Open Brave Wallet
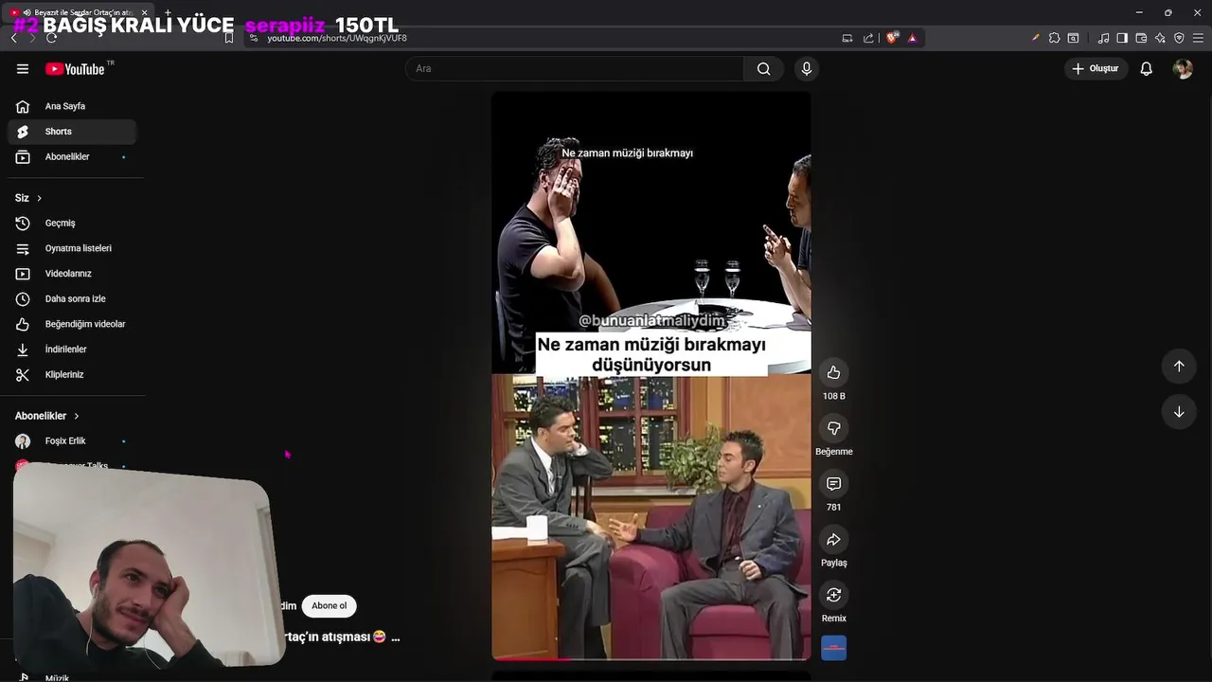1212x682 pixels. pyautogui.click(x=1141, y=38)
